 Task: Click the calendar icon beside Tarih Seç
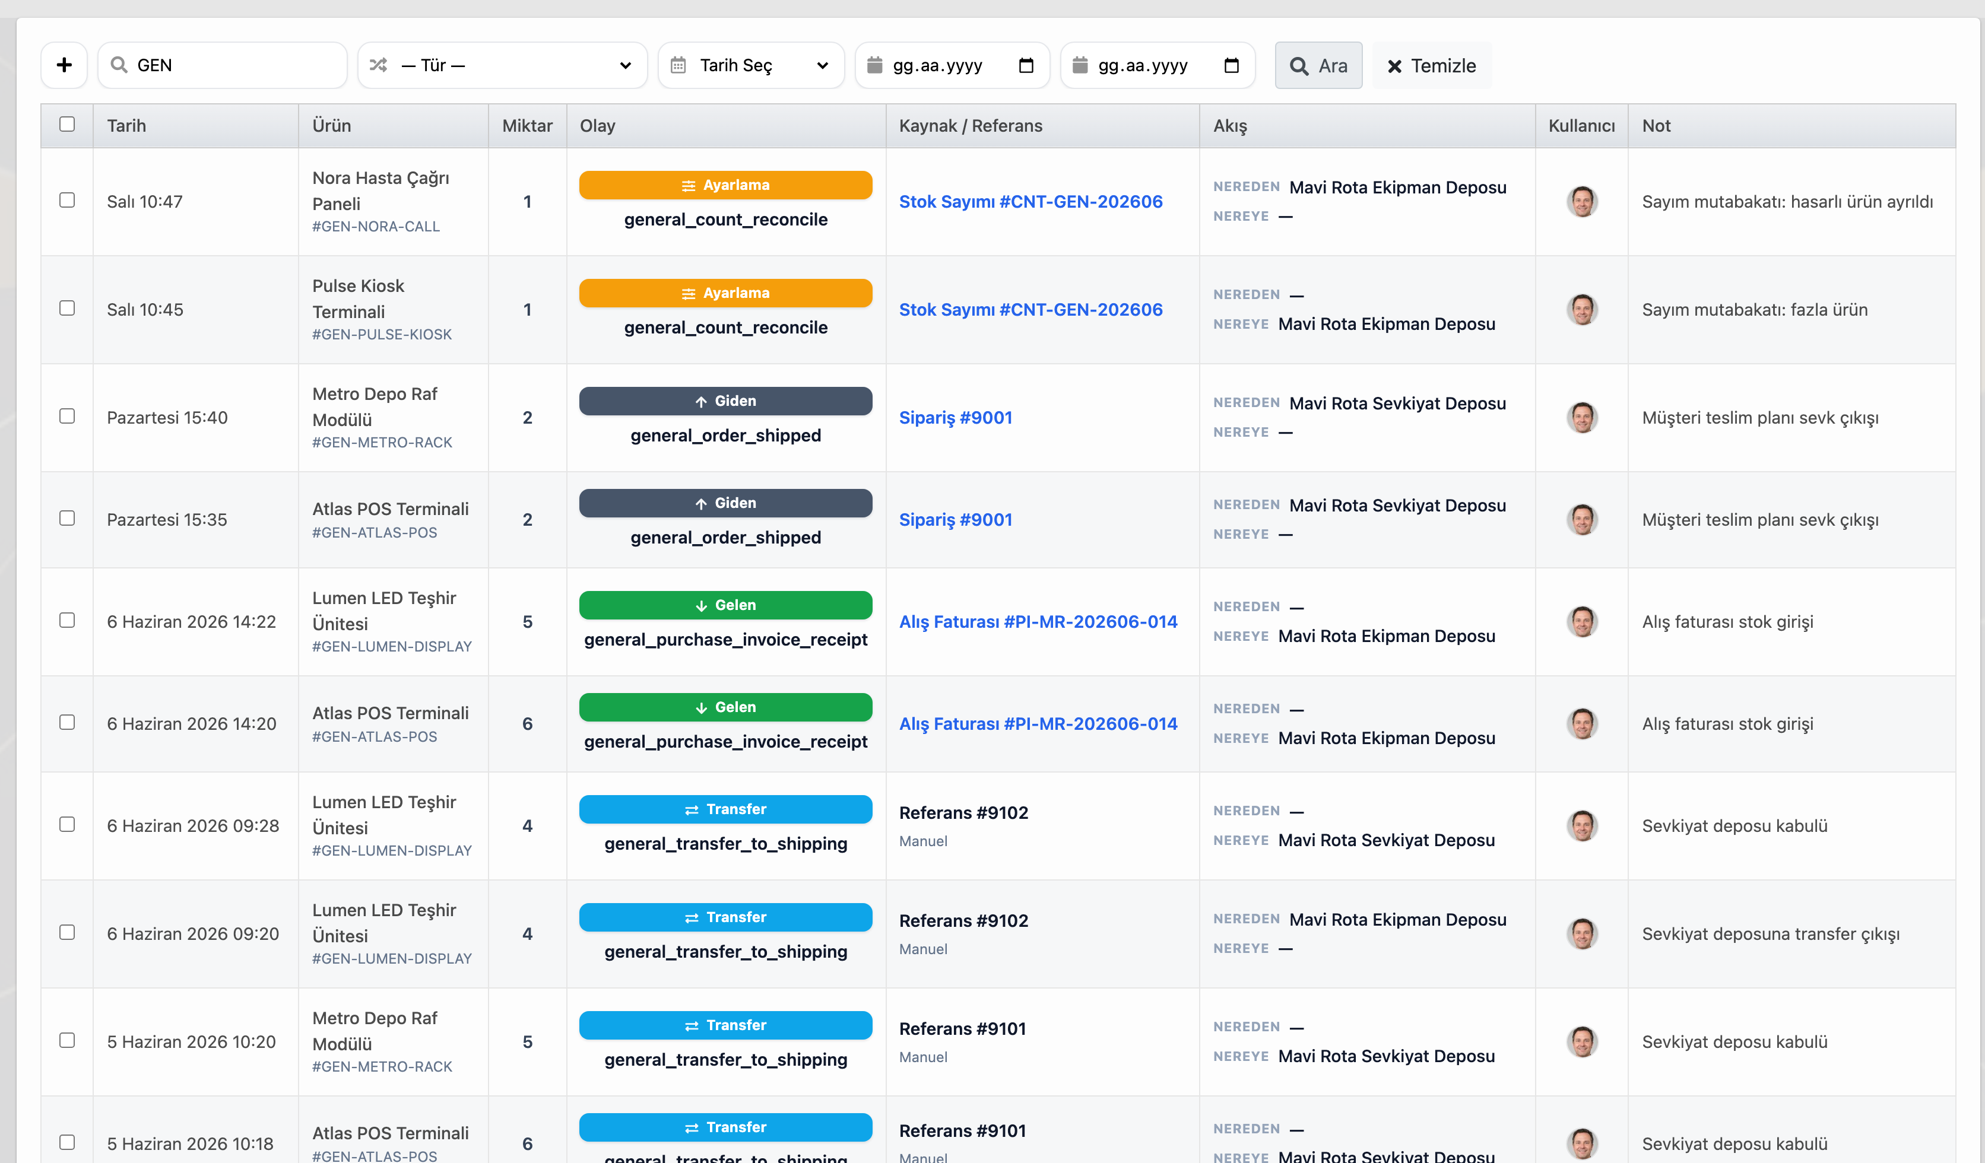[x=678, y=65]
